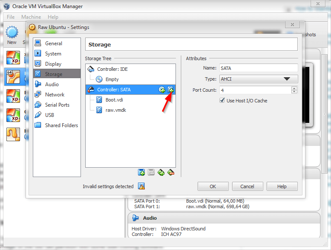
Task: Click the Remove Attachment icon below storage tree
Action: tap(151, 172)
